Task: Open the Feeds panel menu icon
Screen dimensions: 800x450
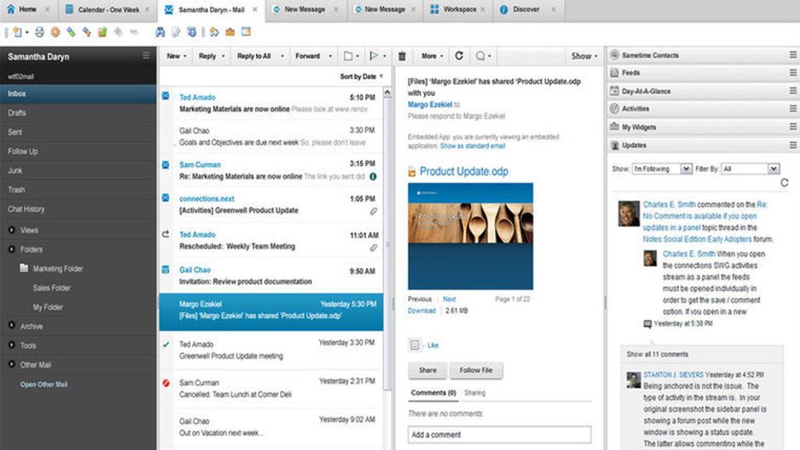Action: point(793,73)
